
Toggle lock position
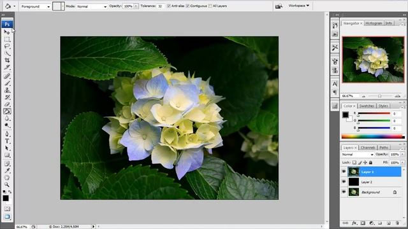tap(365, 163)
